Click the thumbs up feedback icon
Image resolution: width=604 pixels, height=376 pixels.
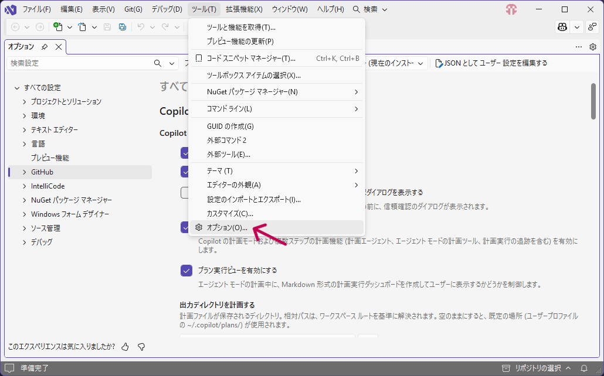point(125,347)
